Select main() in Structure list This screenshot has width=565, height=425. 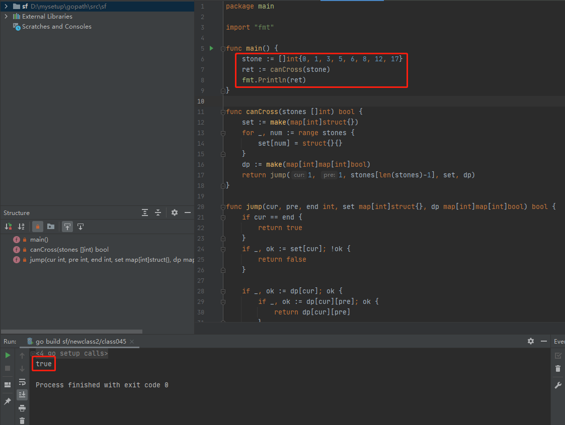click(x=39, y=240)
